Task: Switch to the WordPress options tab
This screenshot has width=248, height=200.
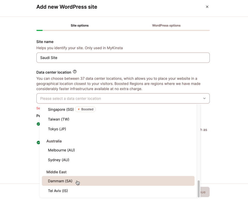Action: click(166, 26)
